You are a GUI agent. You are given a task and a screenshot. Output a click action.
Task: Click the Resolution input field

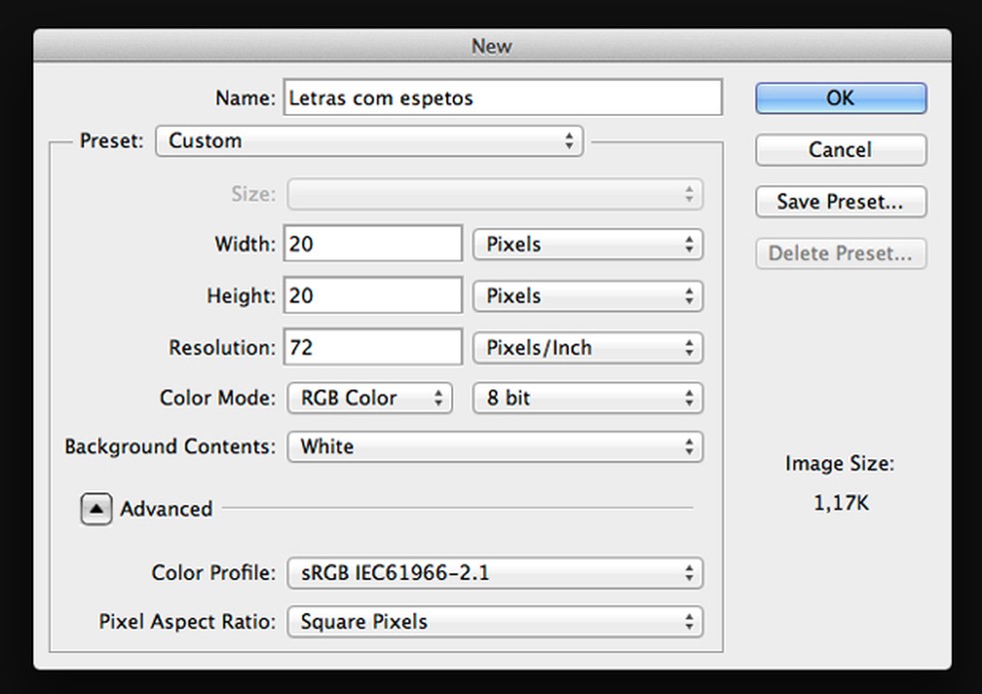point(373,348)
